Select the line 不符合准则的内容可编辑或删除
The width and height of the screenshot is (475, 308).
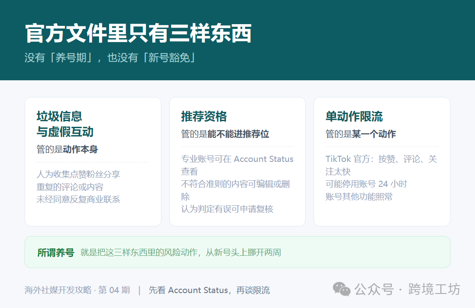(x=235, y=190)
